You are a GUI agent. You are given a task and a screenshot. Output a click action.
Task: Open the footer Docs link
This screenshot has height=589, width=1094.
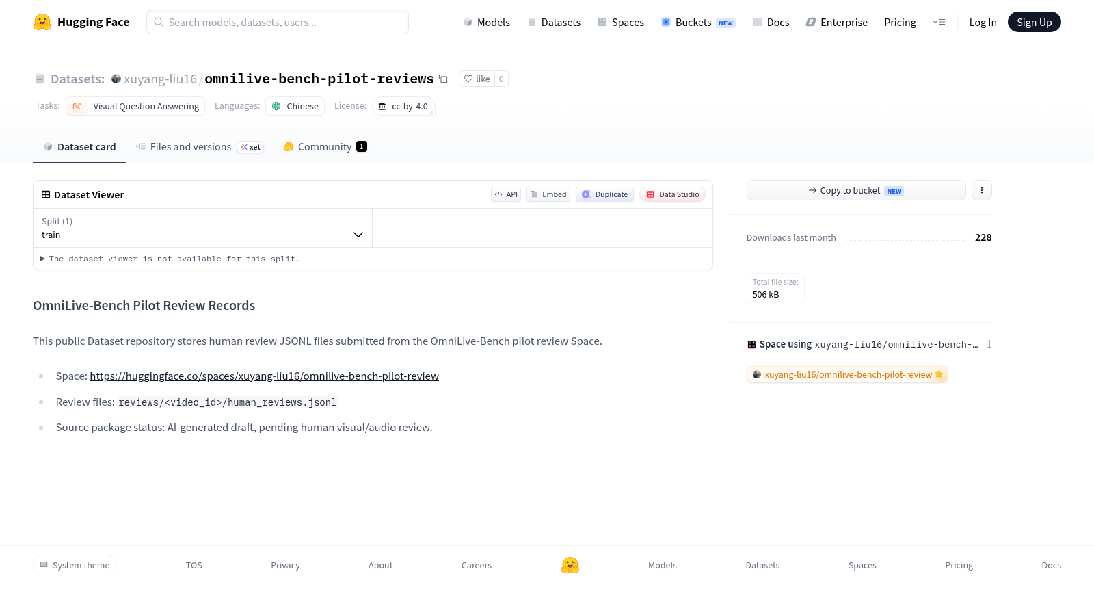[1051, 565]
